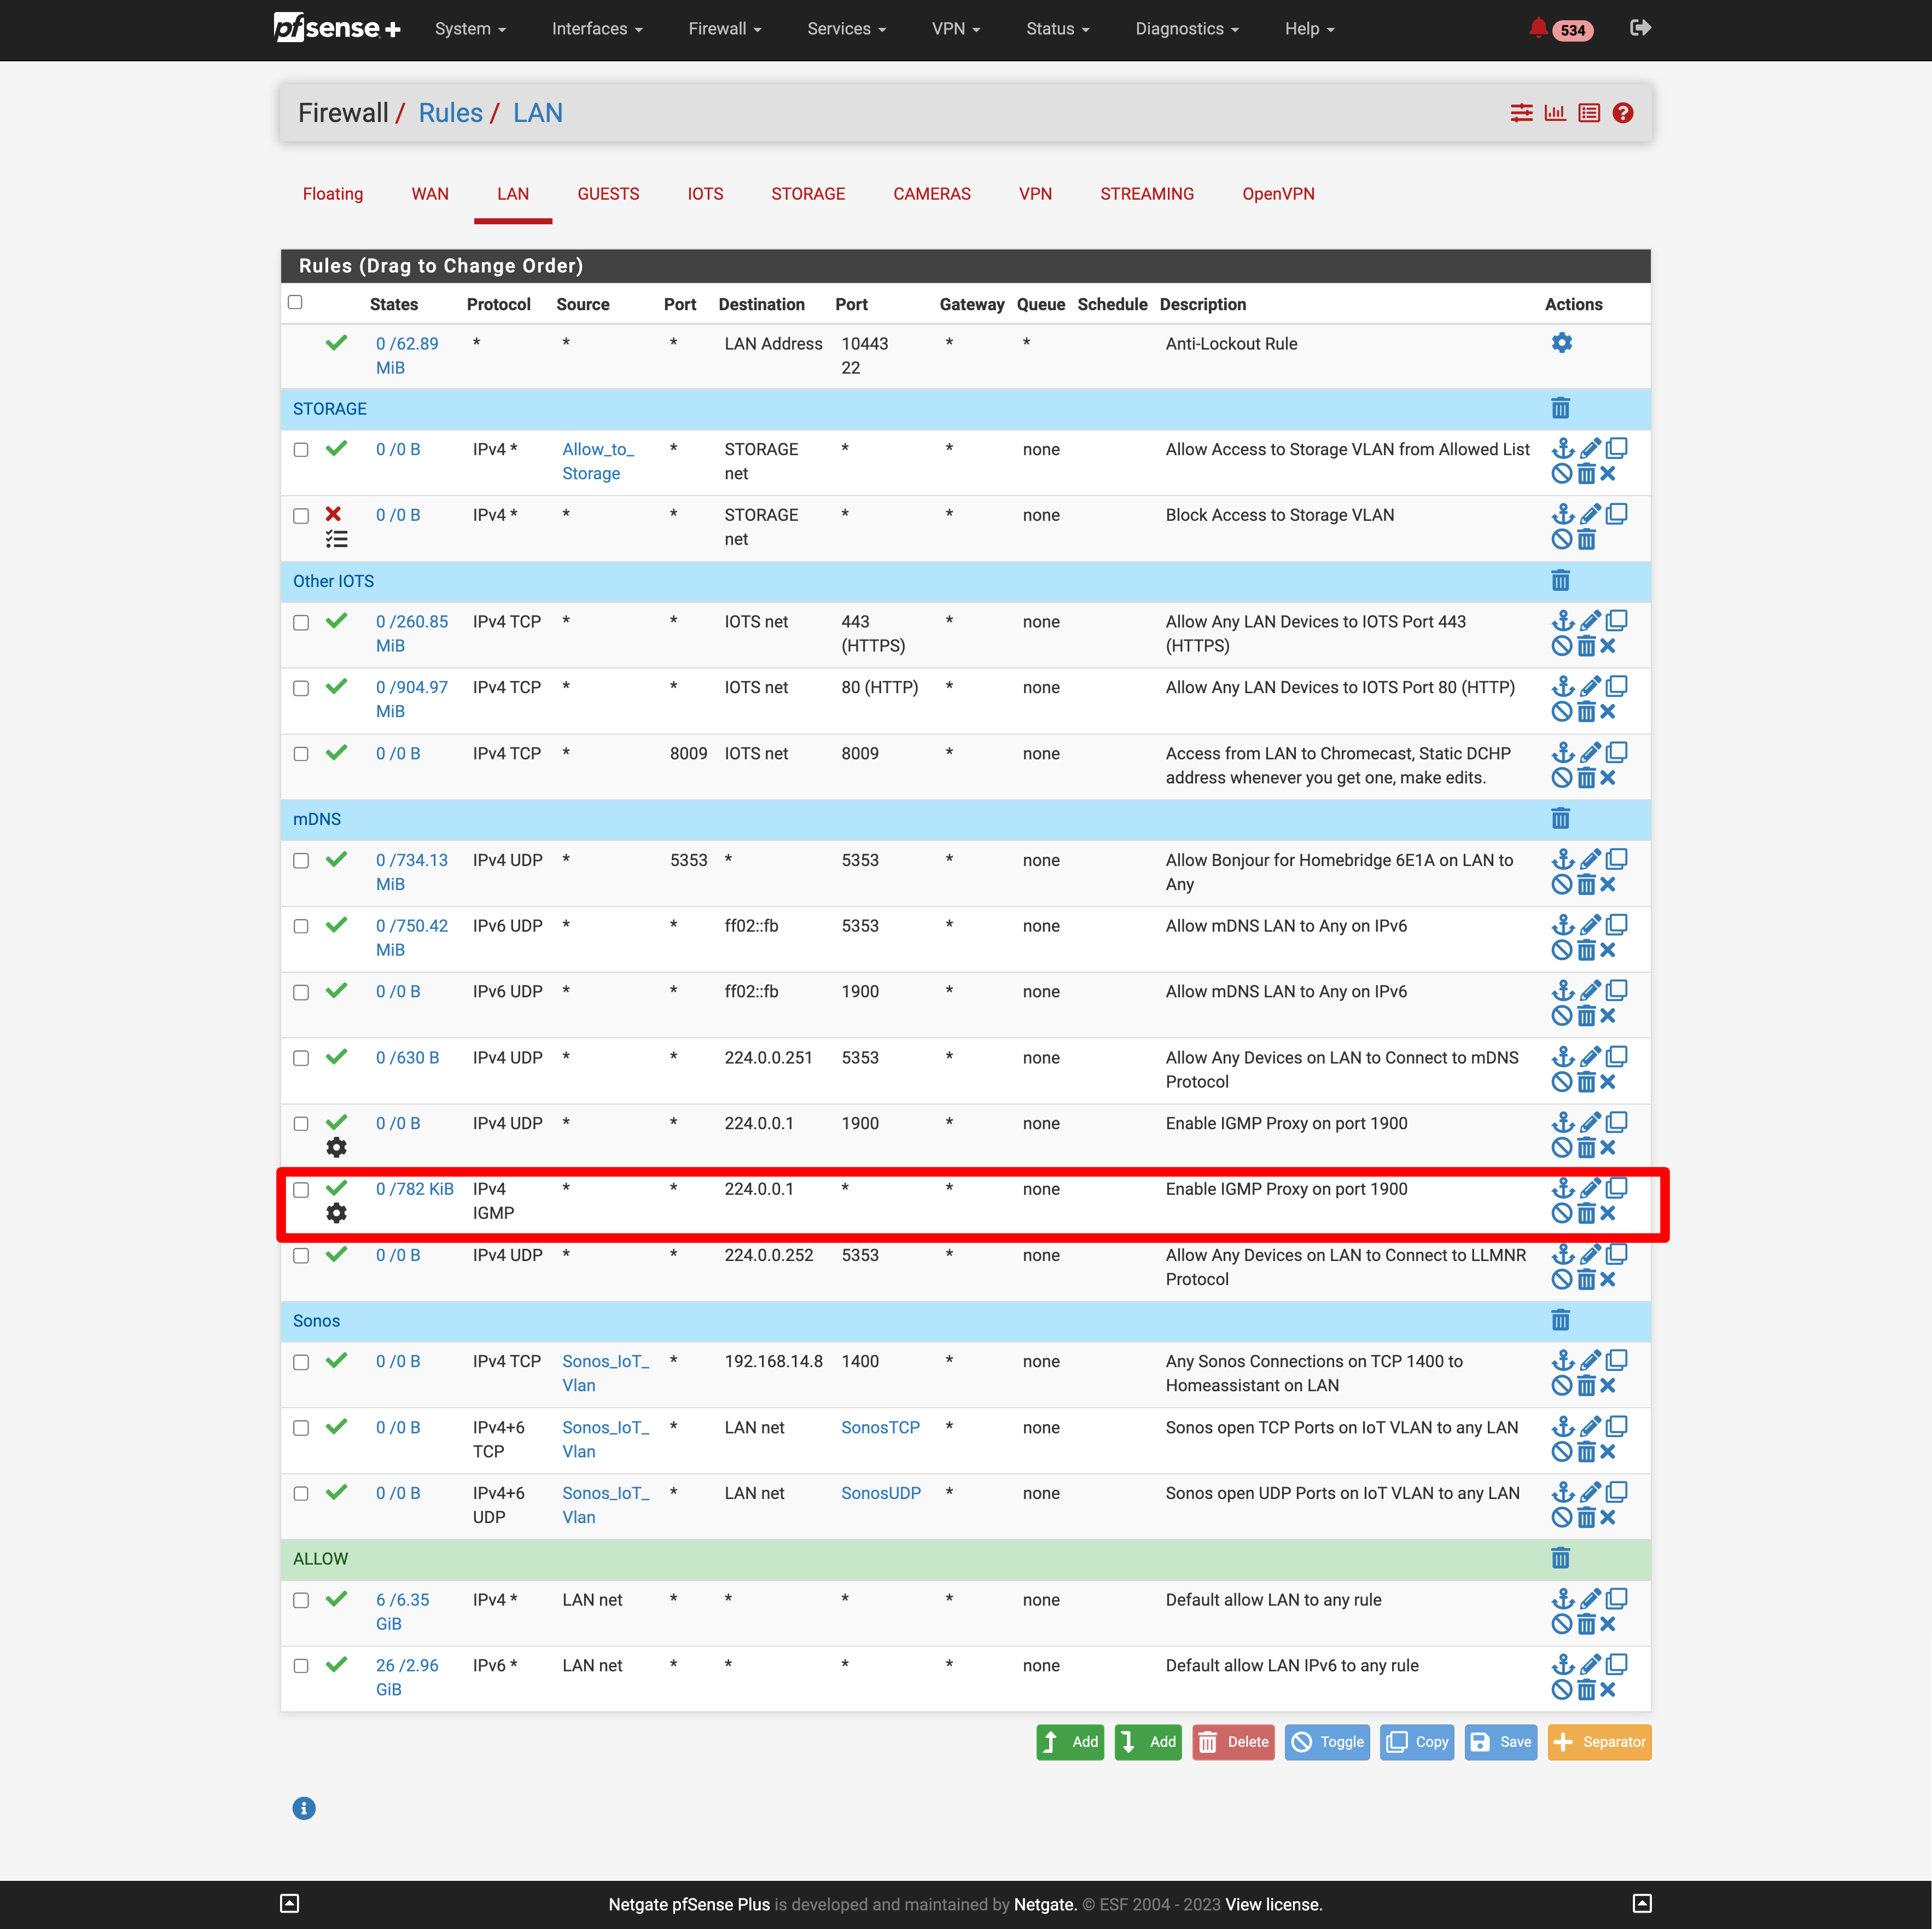This screenshot has height=1929, width=1932.
Task: Check the Block Access to Storage VLAN checkbox
Action: coord(301,516)
